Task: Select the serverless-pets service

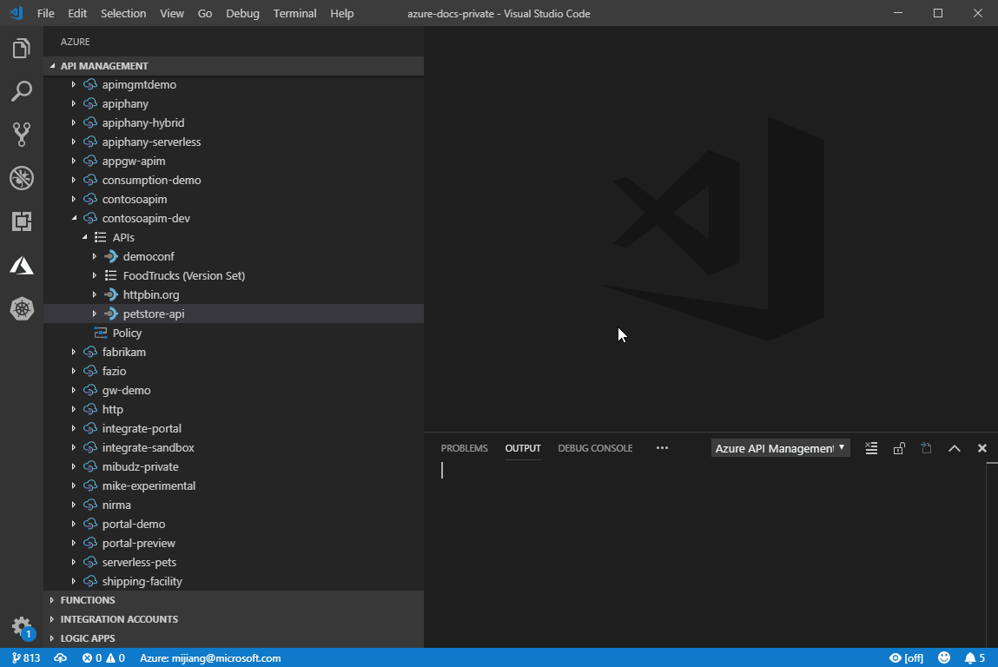Action: (234, 562)
